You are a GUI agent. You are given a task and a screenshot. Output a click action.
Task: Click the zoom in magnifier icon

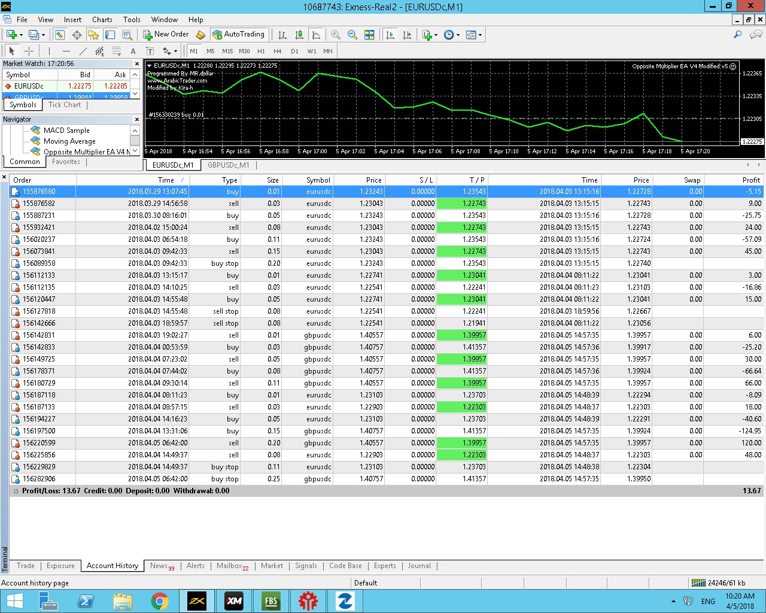(336, 35)
